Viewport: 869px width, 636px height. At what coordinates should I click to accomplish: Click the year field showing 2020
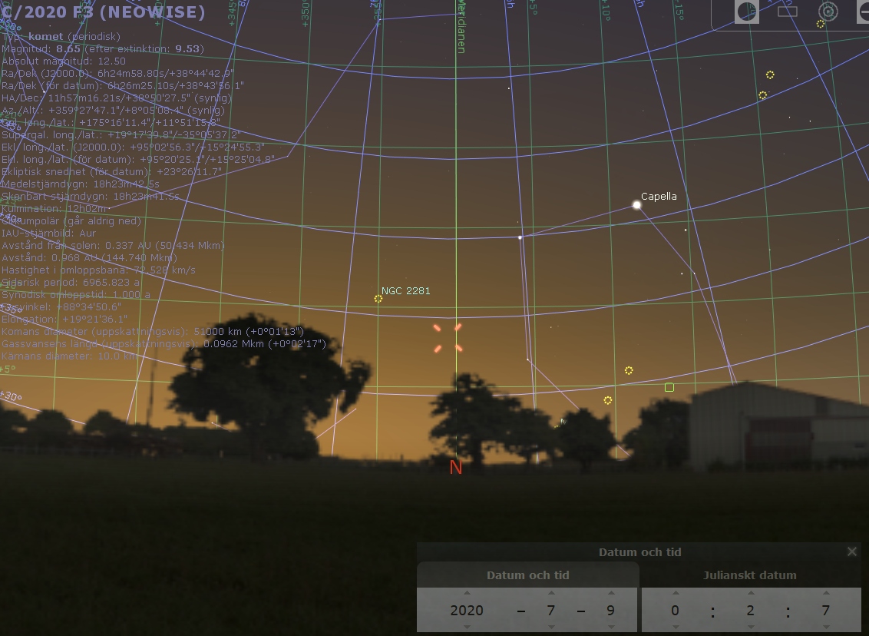(467, 611)
